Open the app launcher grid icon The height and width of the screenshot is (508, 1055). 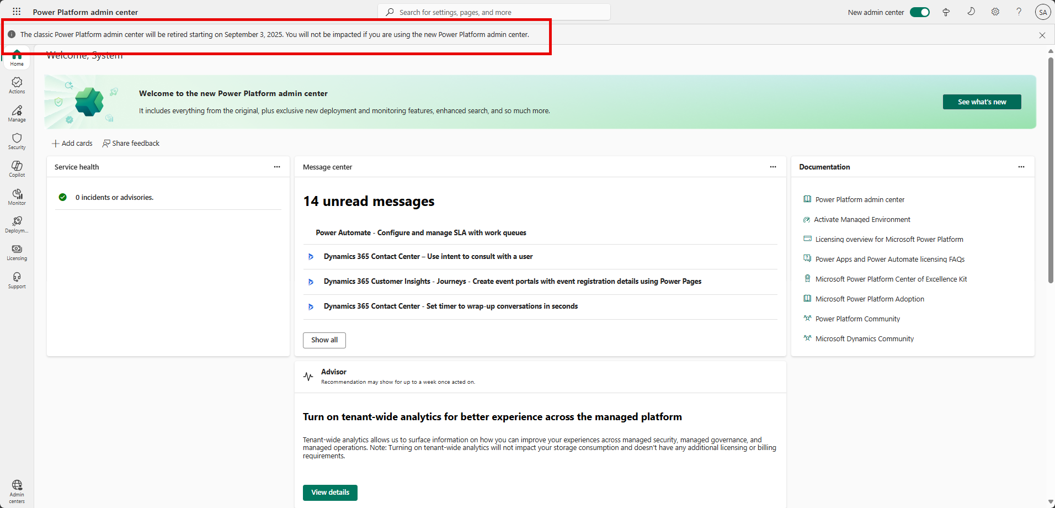point(17,12)
